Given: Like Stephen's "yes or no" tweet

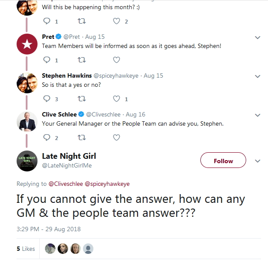Looking at the screenshot, I should point(116,99).
